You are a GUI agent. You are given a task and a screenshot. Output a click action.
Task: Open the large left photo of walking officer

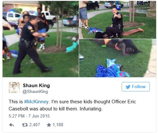pyautogui.click(x=41, y=39)
